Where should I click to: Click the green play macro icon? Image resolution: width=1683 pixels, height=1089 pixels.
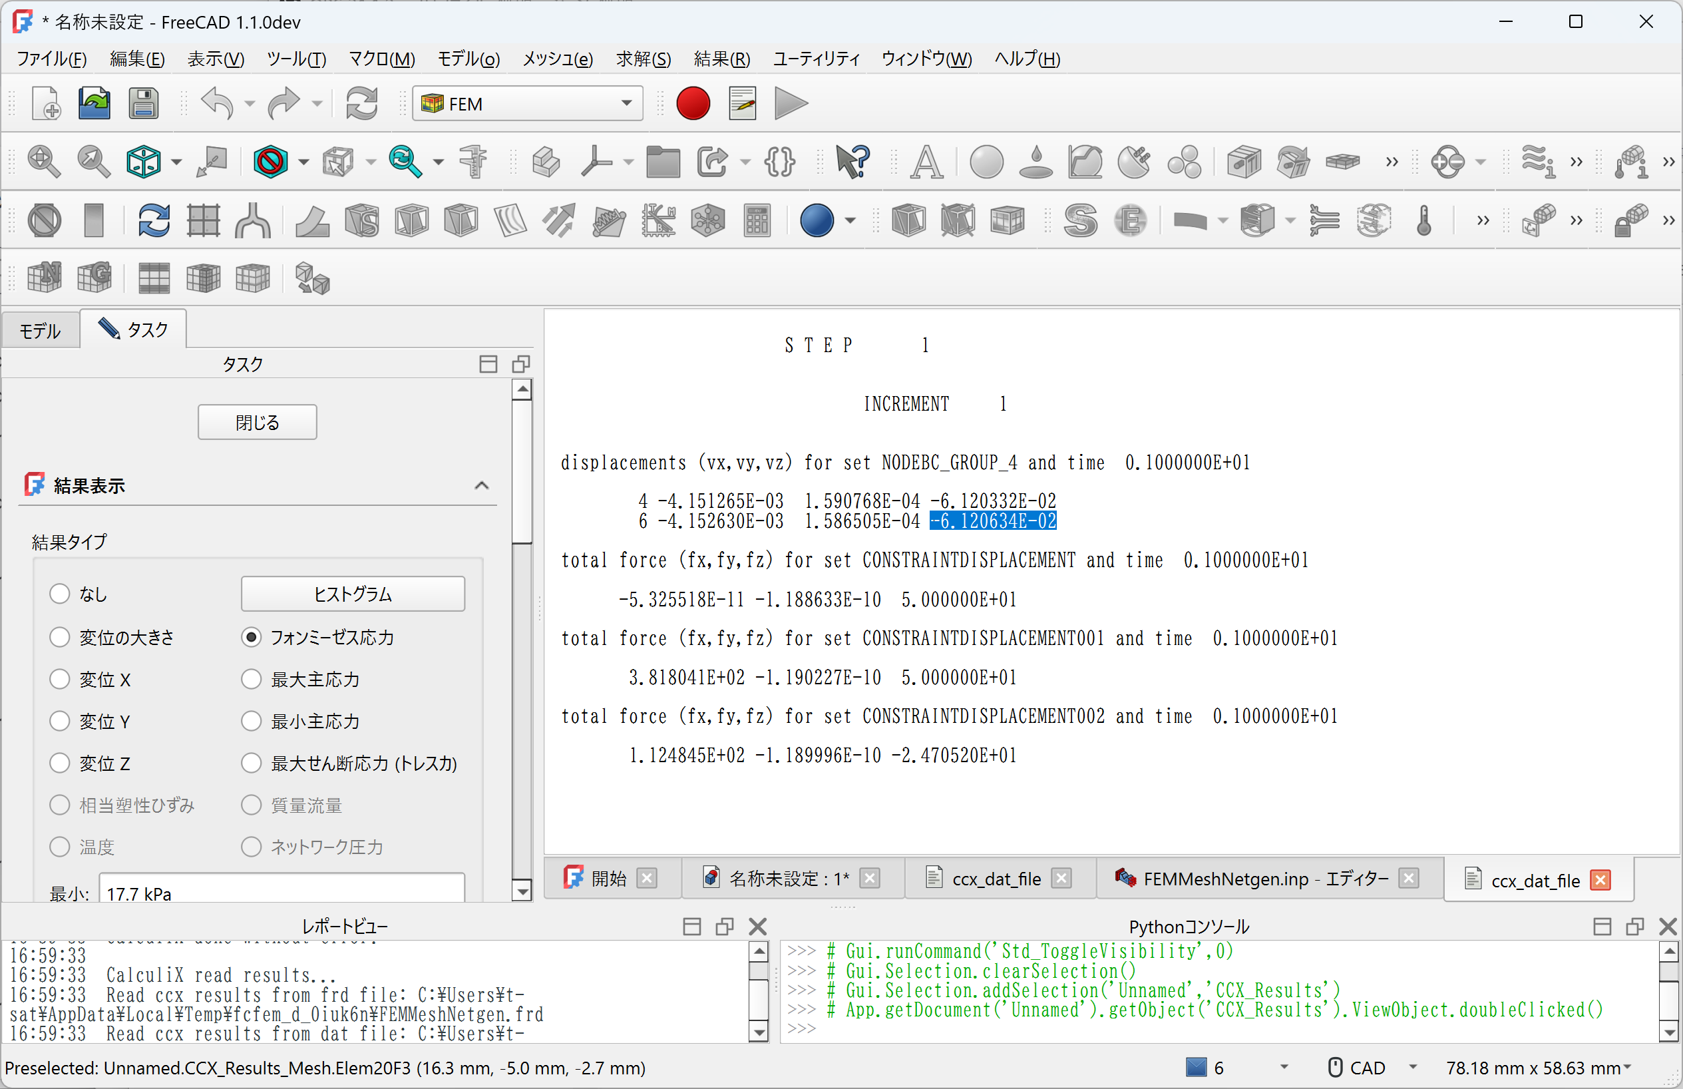(789, 104)
